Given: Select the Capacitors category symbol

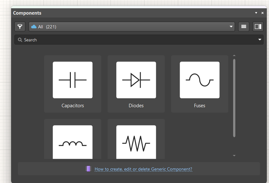Looking at the screenshot, I should click(72, 80).
